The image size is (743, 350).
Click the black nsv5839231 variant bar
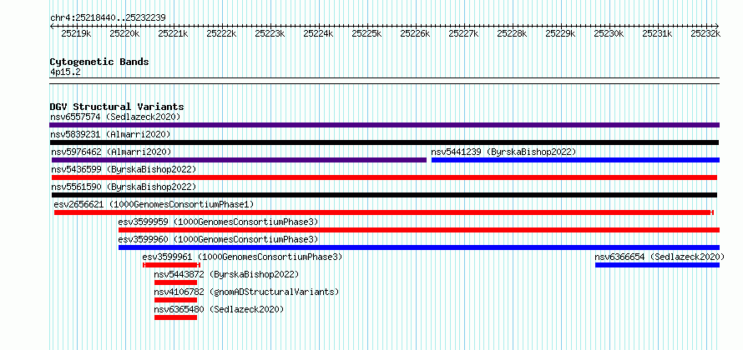click(x=385, y=142)
